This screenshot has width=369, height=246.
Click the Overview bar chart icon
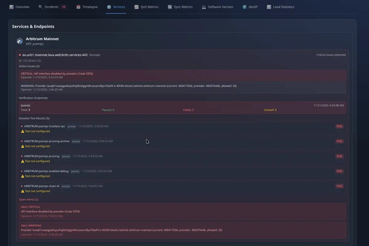(11, 7)
